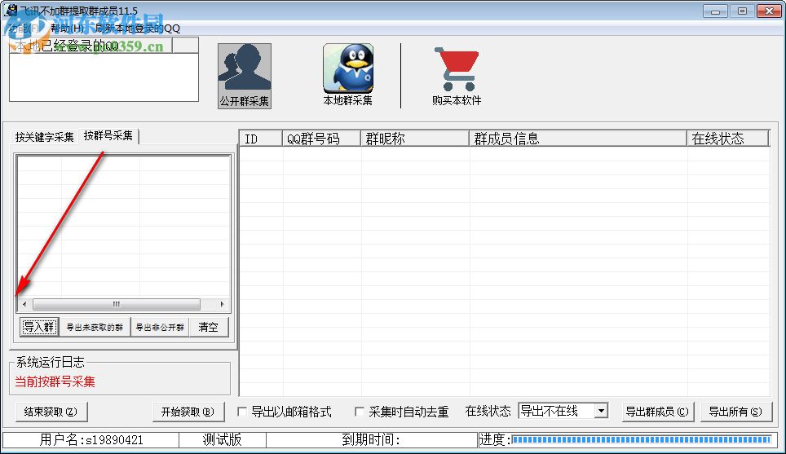
Task: Click the 群昵称 column header
Action: (x=414, y=139)
